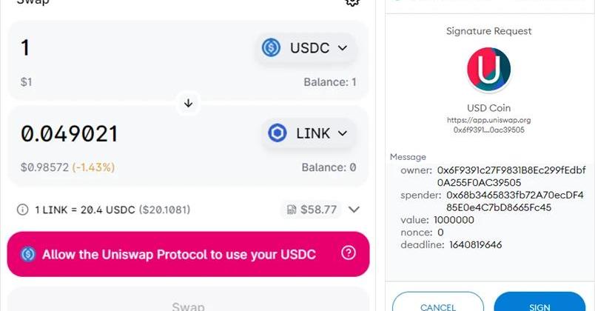Click the greyed-out Swap button
This screenshot has height=311, width=595.
[x=188, y=304]
